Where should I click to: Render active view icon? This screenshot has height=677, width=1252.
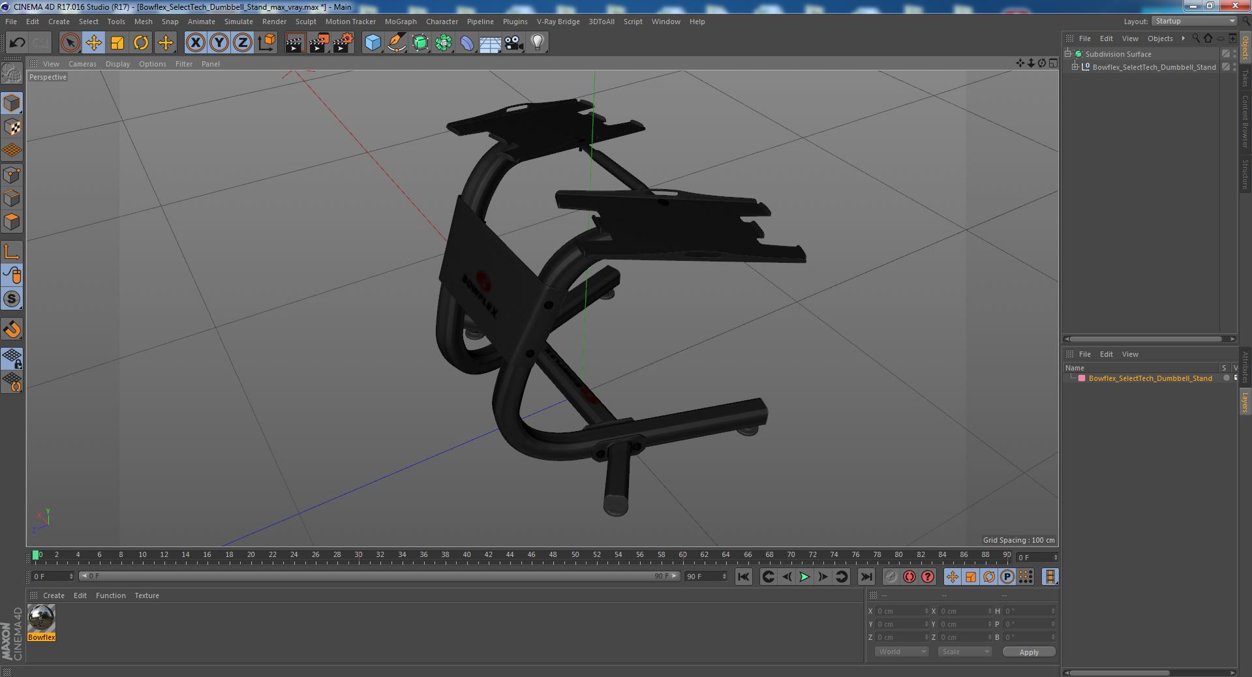pos(295,43)
